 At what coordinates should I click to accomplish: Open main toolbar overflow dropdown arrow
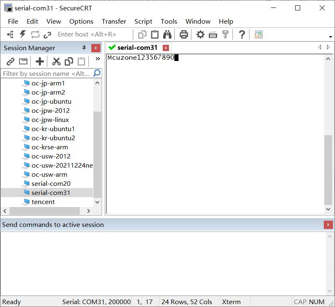click(x=330, y=37)
